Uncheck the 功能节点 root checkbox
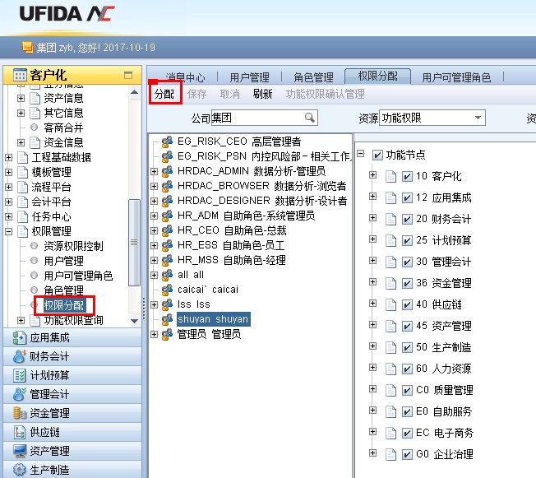 (x=377, y=155)
